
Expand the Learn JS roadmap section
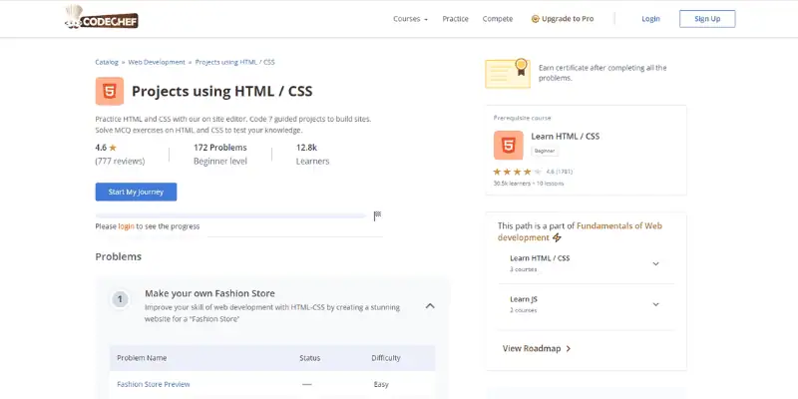(656, 304)
